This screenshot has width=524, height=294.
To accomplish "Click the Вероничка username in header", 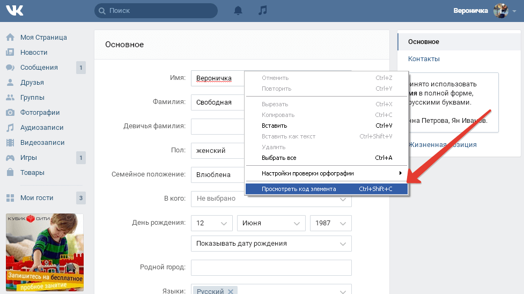I will click(x=470, y=11).
